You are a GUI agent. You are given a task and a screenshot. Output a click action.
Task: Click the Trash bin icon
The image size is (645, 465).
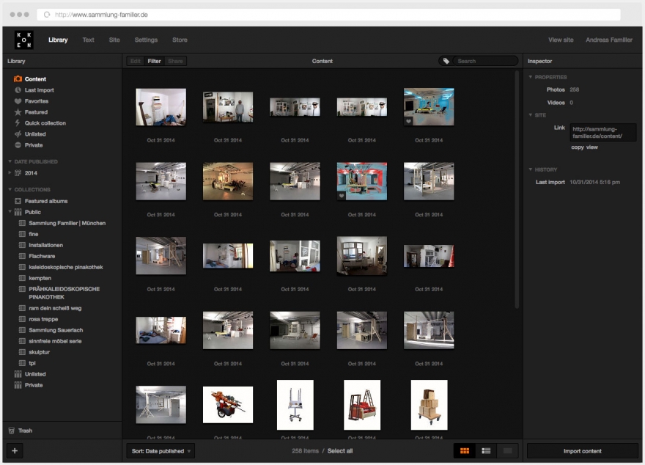pyautogui.click(x=12, y=431)
